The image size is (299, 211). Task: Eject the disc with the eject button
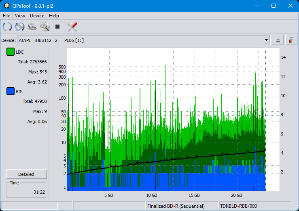278,40
